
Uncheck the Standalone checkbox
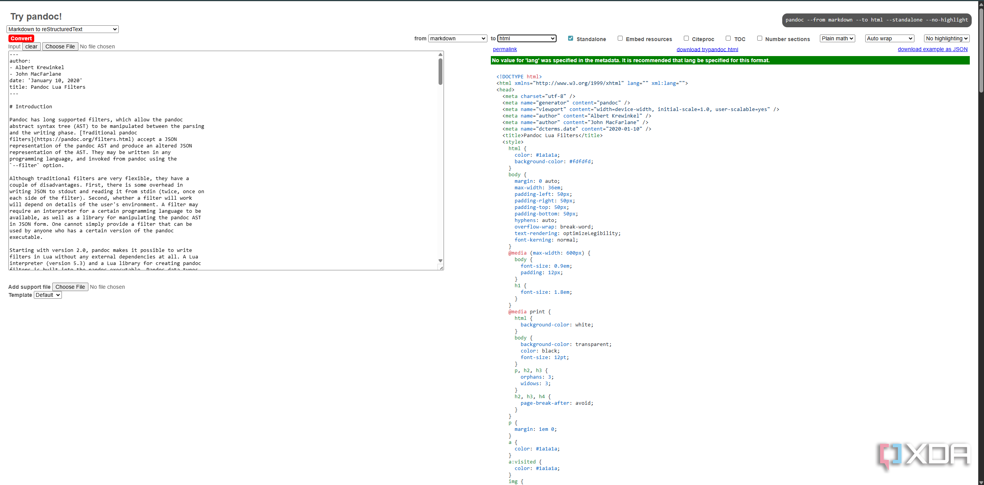click(x=570, y=38)
